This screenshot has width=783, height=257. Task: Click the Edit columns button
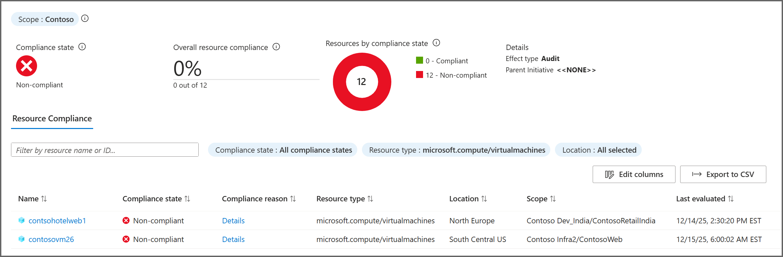(x=634, y=174)
